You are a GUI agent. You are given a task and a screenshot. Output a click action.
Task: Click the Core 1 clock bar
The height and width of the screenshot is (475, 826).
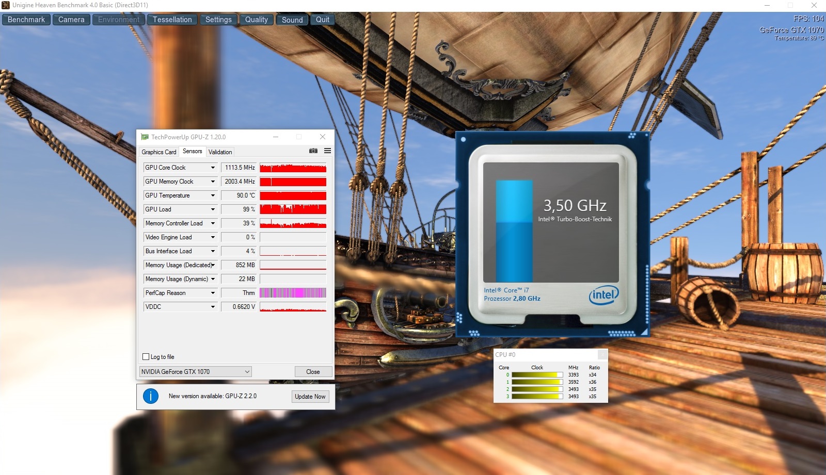pyautogui.click(x=537, y=382)
